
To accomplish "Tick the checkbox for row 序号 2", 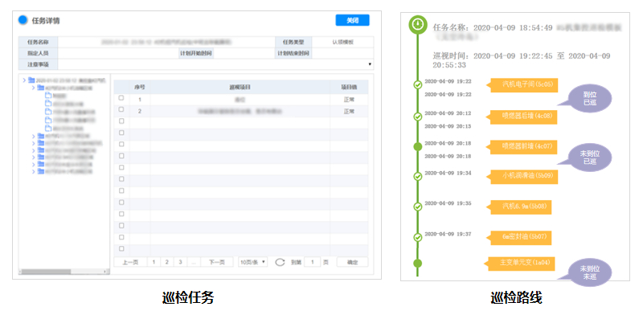I will click(x=121, y=109).
